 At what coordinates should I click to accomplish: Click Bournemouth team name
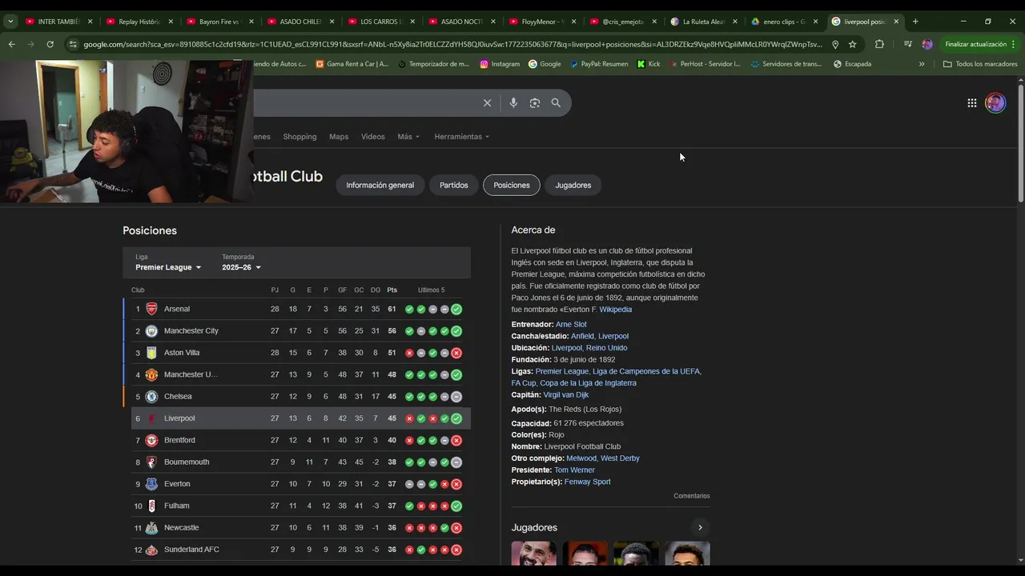point(187,462)
